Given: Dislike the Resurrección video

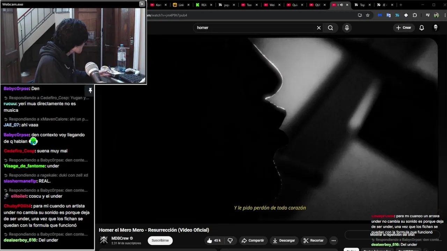Looking at the screenshot, I should [230, 241].
